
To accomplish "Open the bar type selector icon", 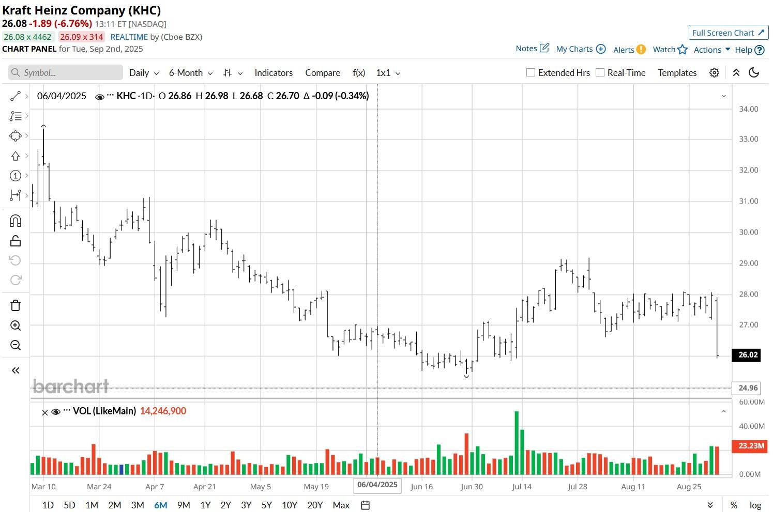I will 228,73.
